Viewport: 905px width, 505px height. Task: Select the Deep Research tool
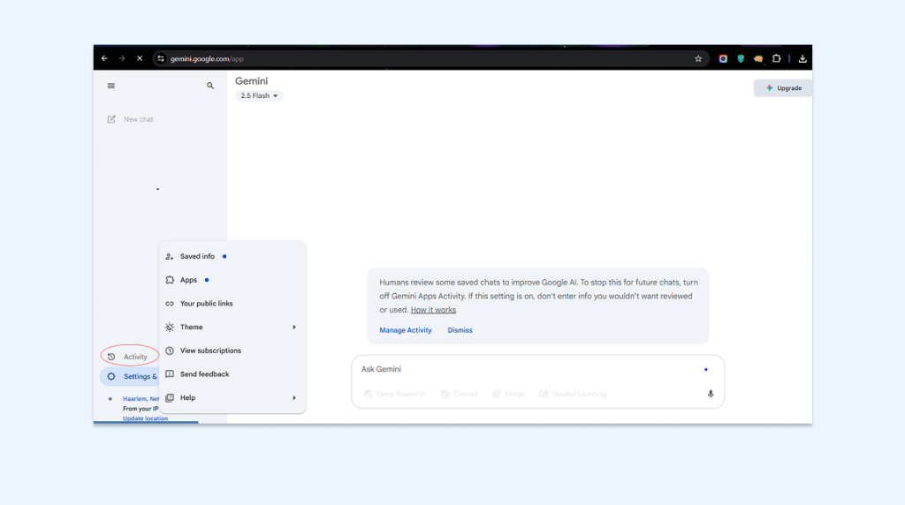tap(395, 395)
